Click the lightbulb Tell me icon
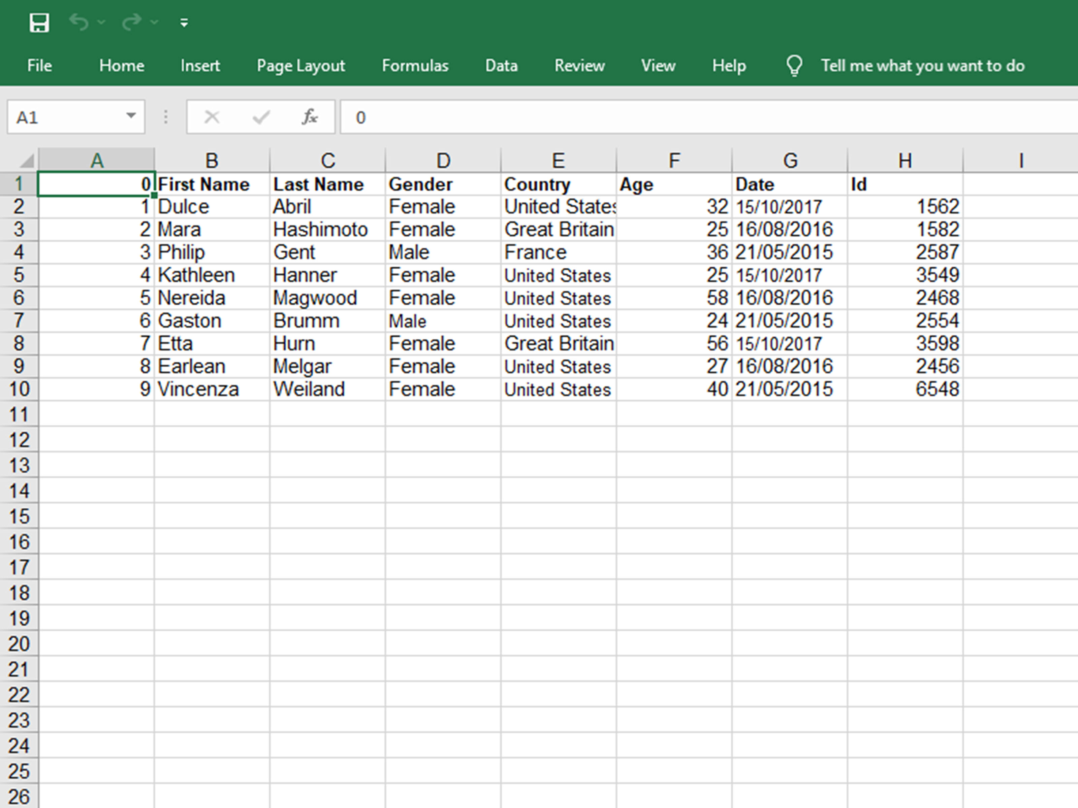The width and height of the screenshot is (1078, 808). point(794,65)
